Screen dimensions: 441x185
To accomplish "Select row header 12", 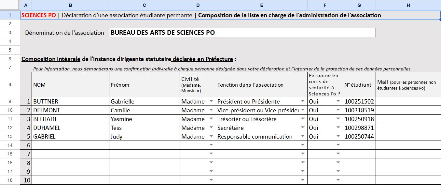I will coord(10,128).
